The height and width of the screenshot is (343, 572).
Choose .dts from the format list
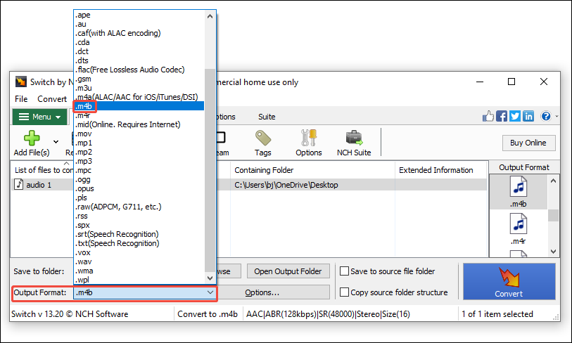tap(139, 60)
